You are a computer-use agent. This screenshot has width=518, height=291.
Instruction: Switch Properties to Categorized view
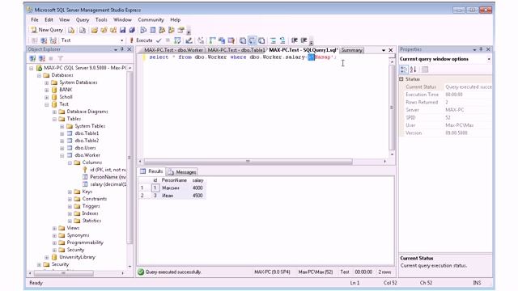[x=404, y=70]
